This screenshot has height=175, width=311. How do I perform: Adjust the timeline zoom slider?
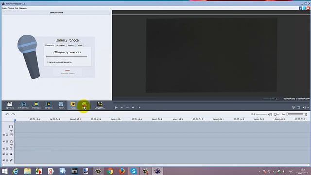point(295,114)
